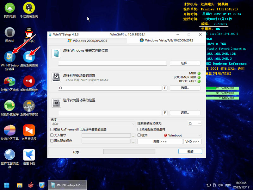
Task: Click 选择 for the installation drive
Action: tap(185, 113)
